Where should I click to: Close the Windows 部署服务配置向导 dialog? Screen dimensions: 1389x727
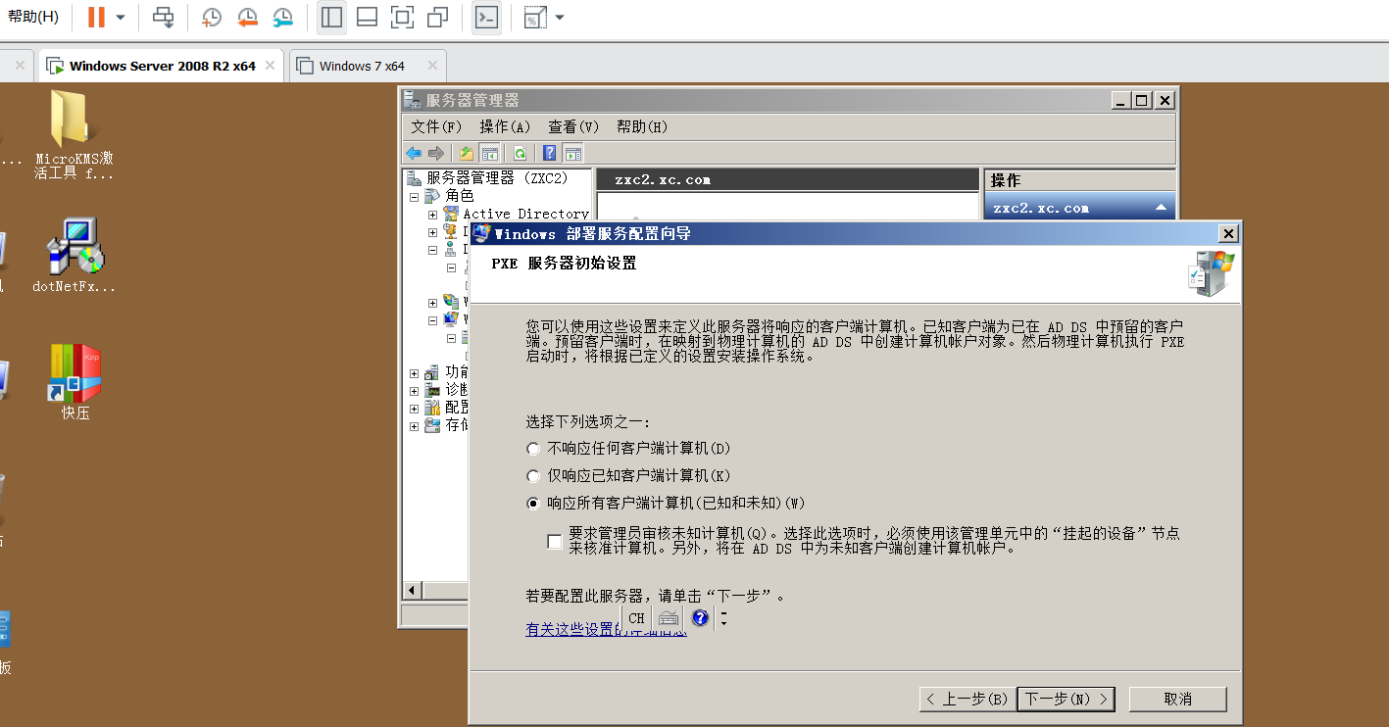click(1228, 233)
